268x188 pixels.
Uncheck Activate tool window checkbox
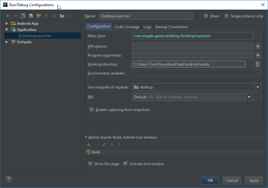point(125,164)
